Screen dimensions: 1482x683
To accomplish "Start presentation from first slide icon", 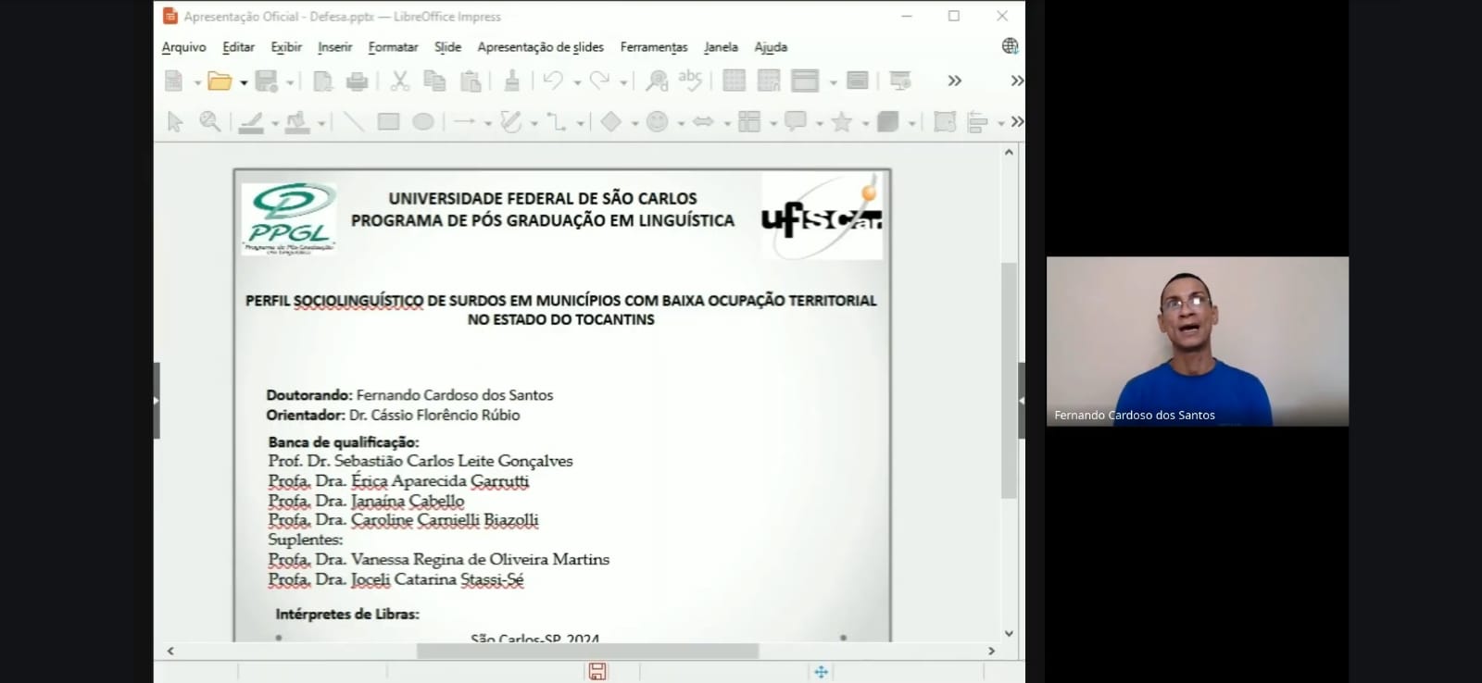I will click(900, 81).
